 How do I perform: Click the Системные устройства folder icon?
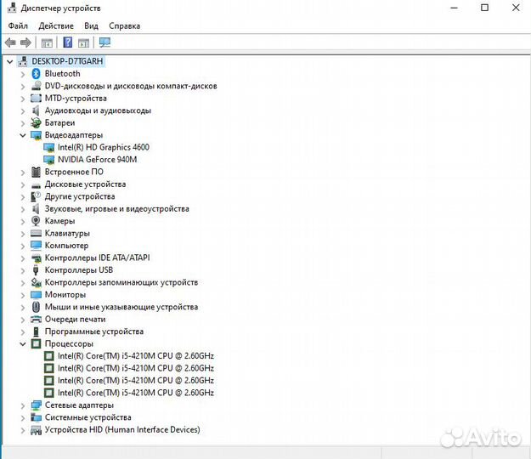click(36, 417)
